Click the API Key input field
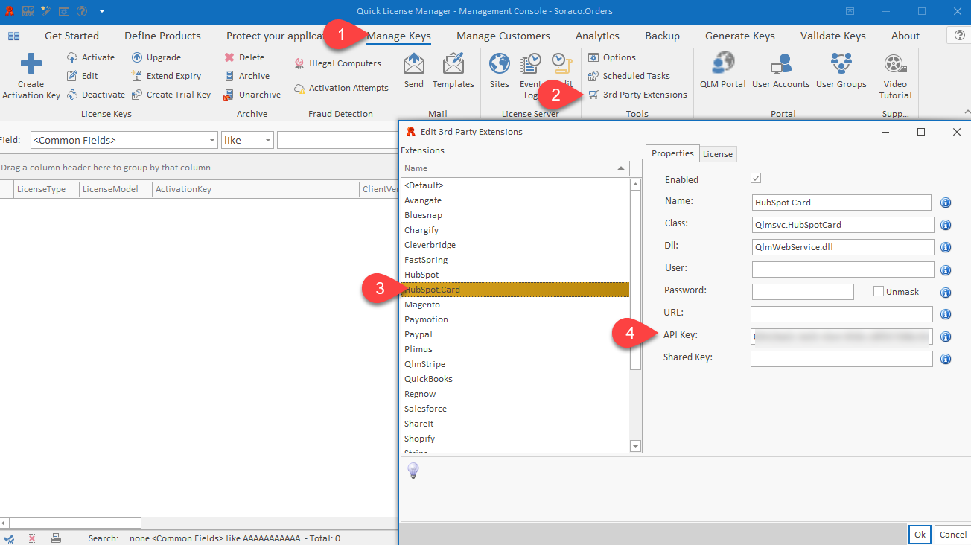Viewport: 971px width, 545px height. pos(841,337)
